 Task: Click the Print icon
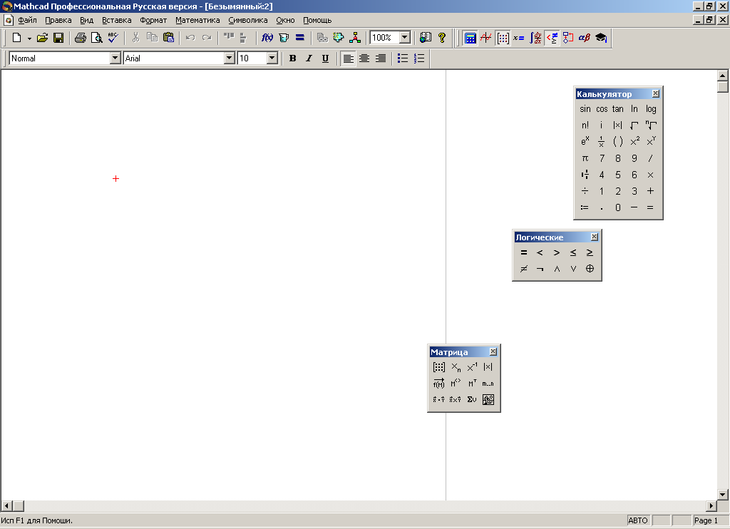(x=81, y=38)
